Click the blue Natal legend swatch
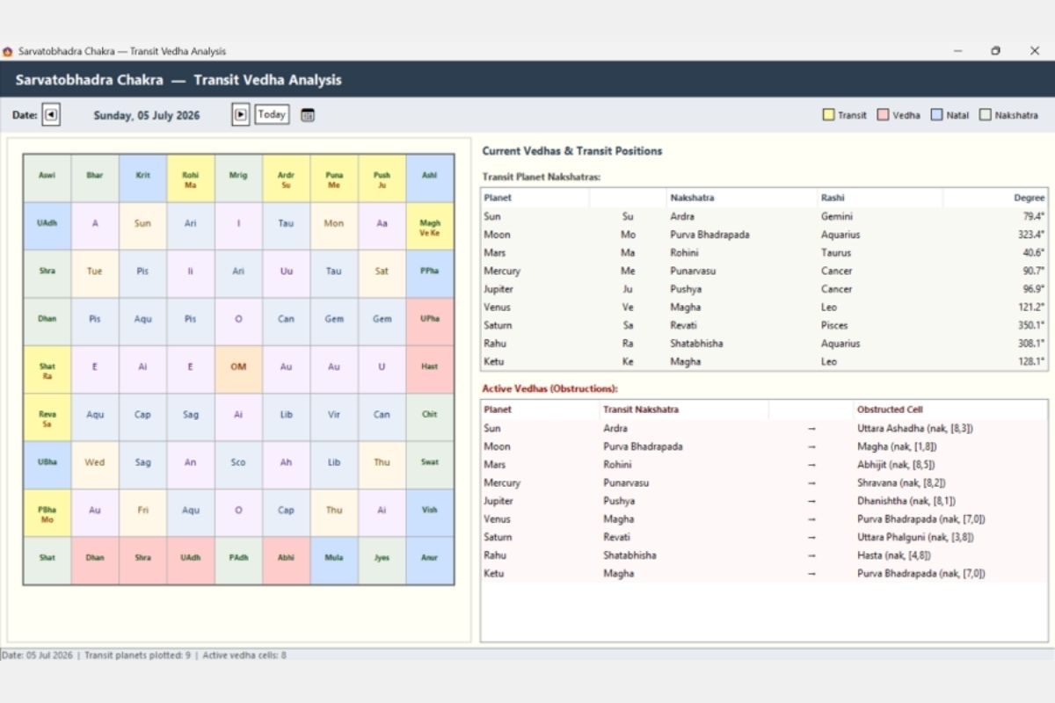 point(936,115)
